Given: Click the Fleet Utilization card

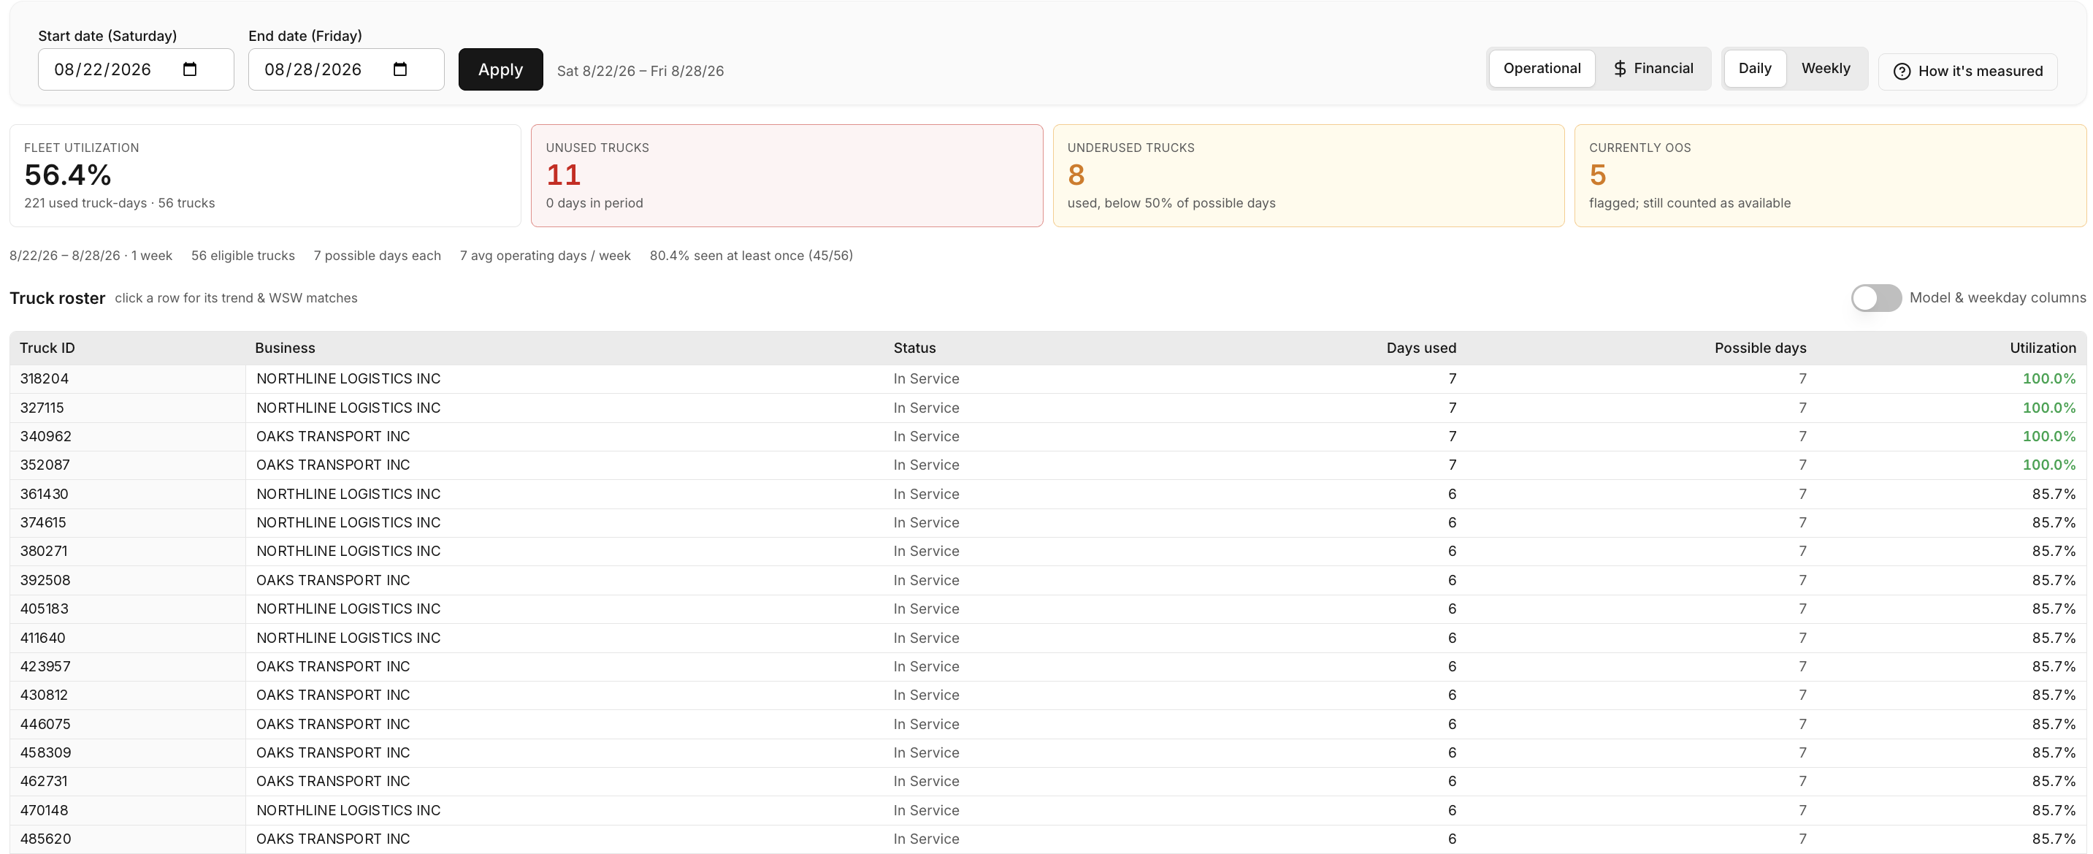Looking at the screenshot, I should pyautogui.click(x=265, y=175).
